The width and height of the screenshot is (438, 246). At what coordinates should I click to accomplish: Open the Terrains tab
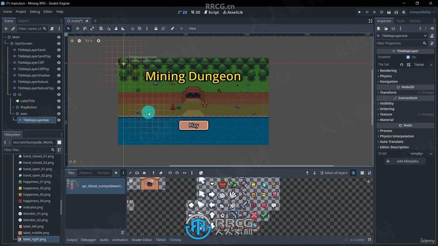(x=103, y=173)
